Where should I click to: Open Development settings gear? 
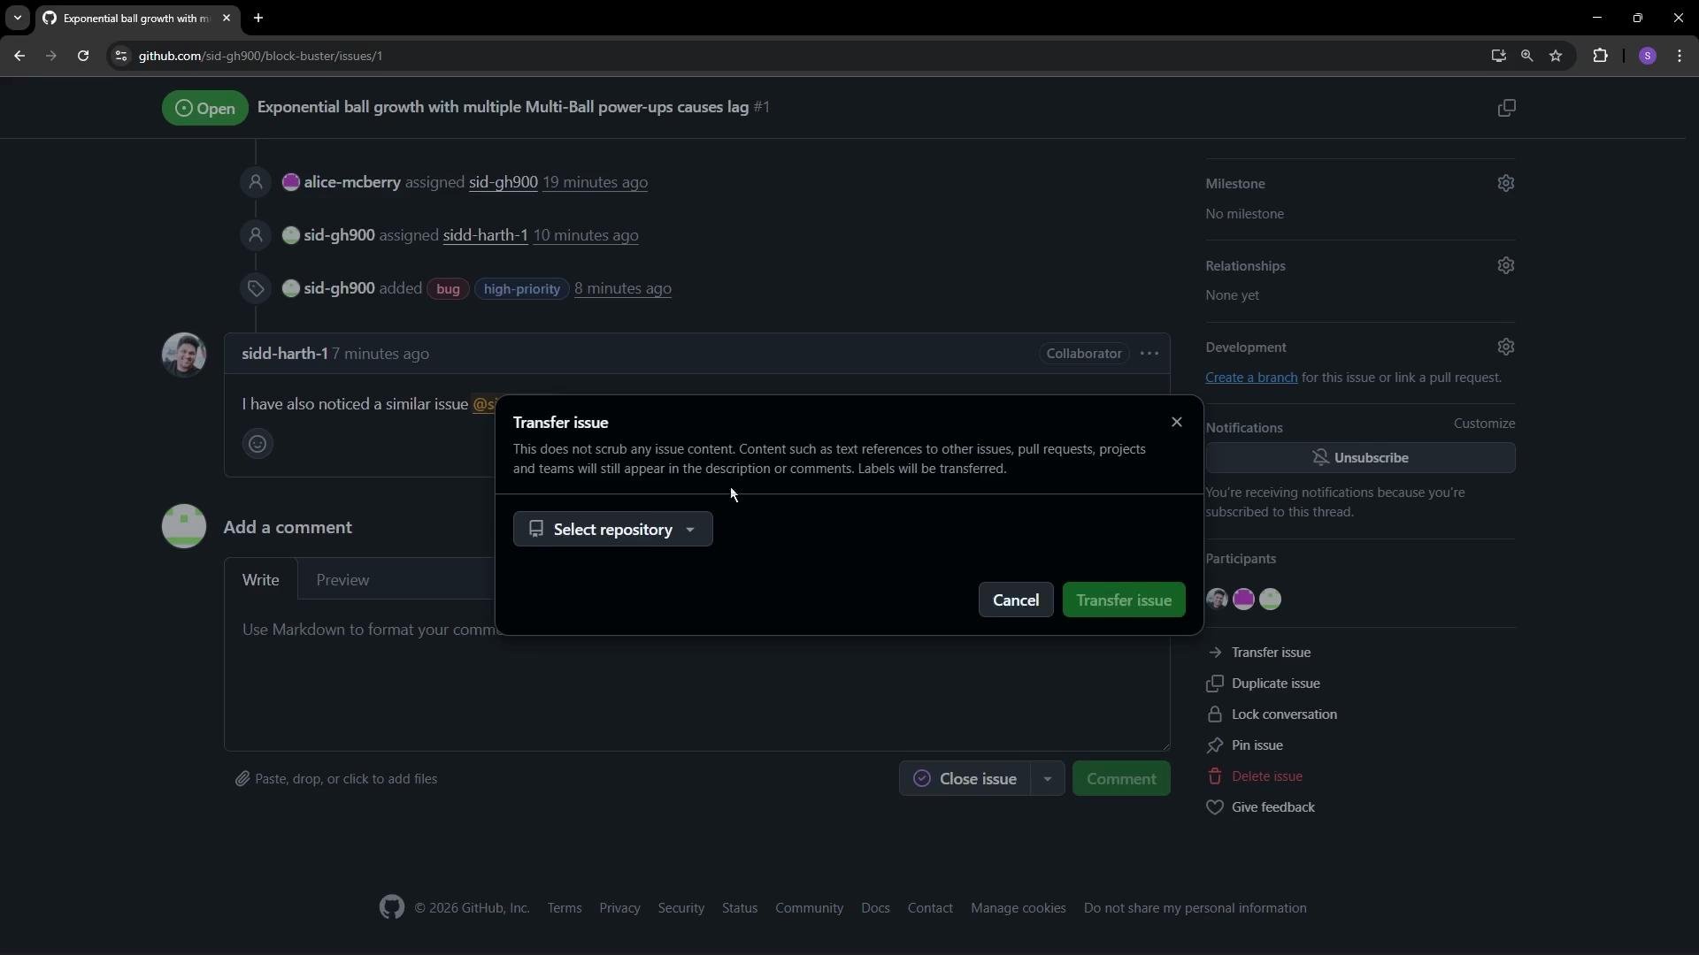tap(1505, 347)
